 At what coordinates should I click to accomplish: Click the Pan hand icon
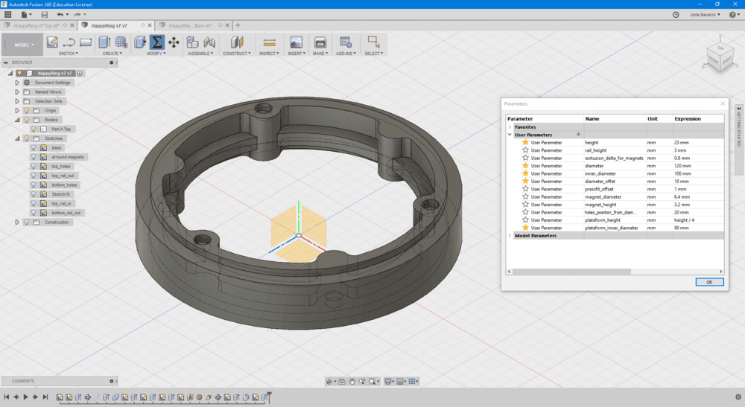[352, 382]
